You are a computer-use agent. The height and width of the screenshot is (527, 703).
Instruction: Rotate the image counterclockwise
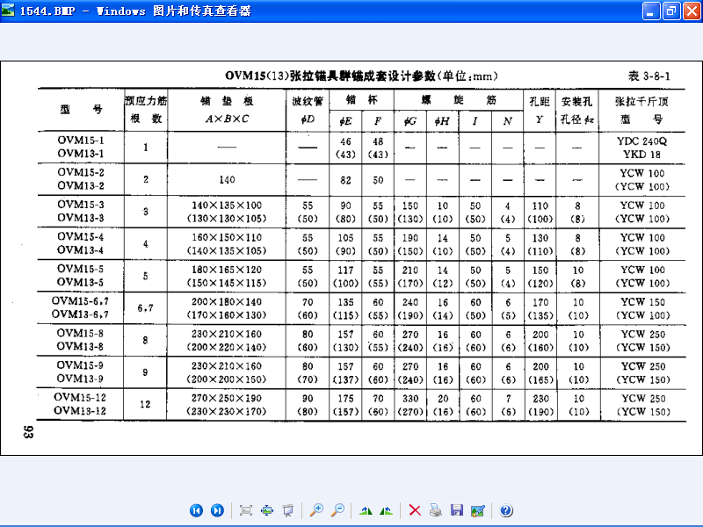click(386, 510)
